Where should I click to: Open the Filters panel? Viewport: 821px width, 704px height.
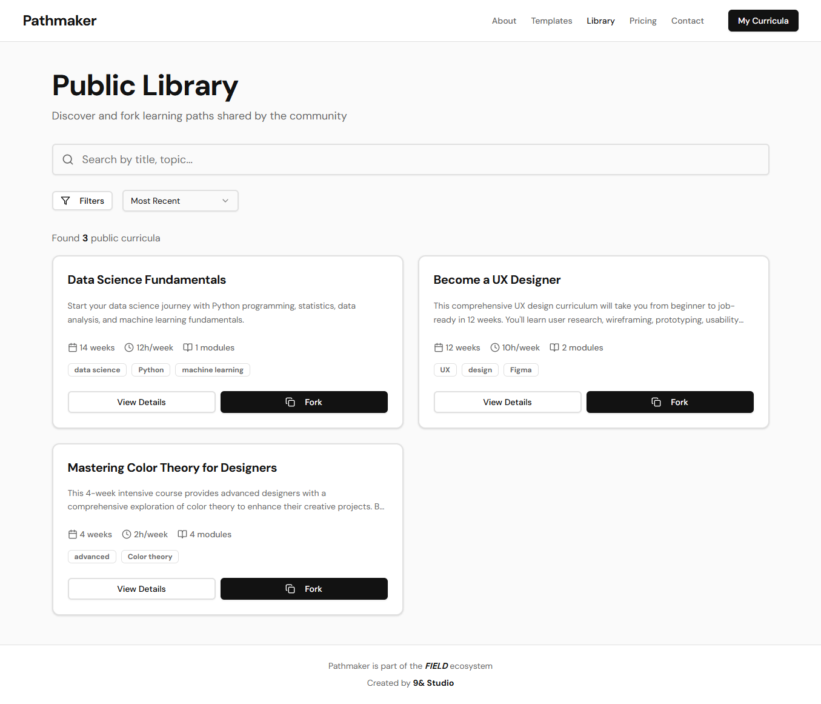(82, 201)
